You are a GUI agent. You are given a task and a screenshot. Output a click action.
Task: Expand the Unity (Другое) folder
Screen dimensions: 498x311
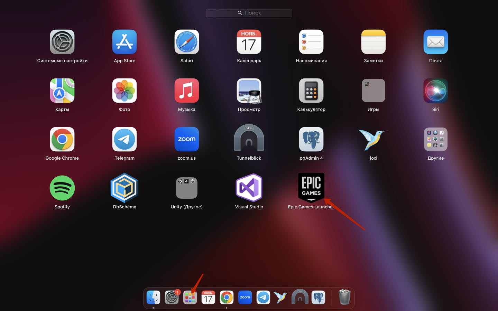[187, 188]
